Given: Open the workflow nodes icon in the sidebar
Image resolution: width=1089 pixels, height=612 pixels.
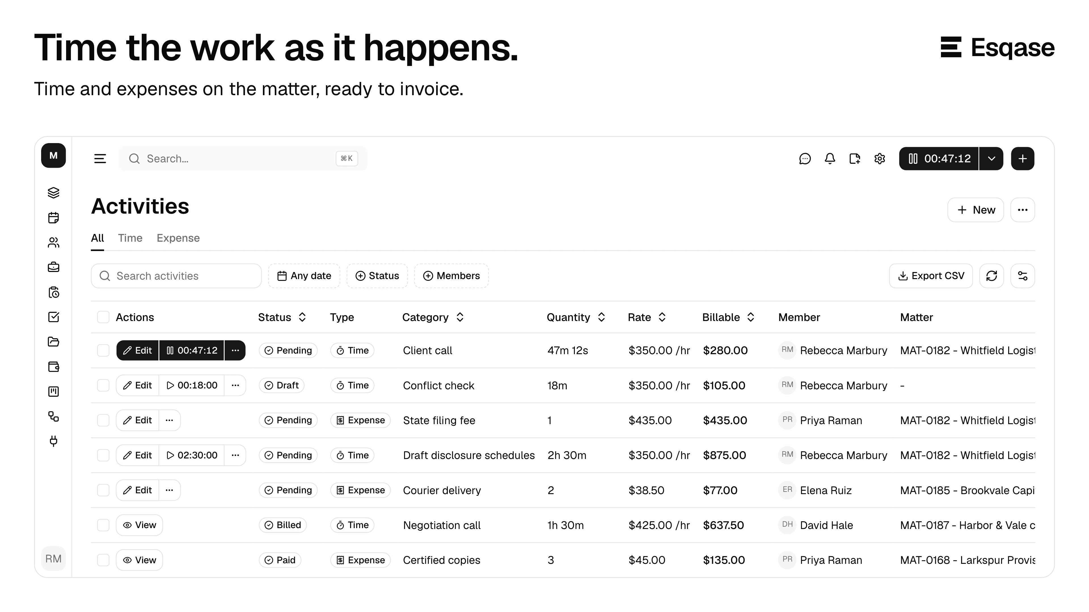Looking at the screenshot, I should (x=53, y=416).
